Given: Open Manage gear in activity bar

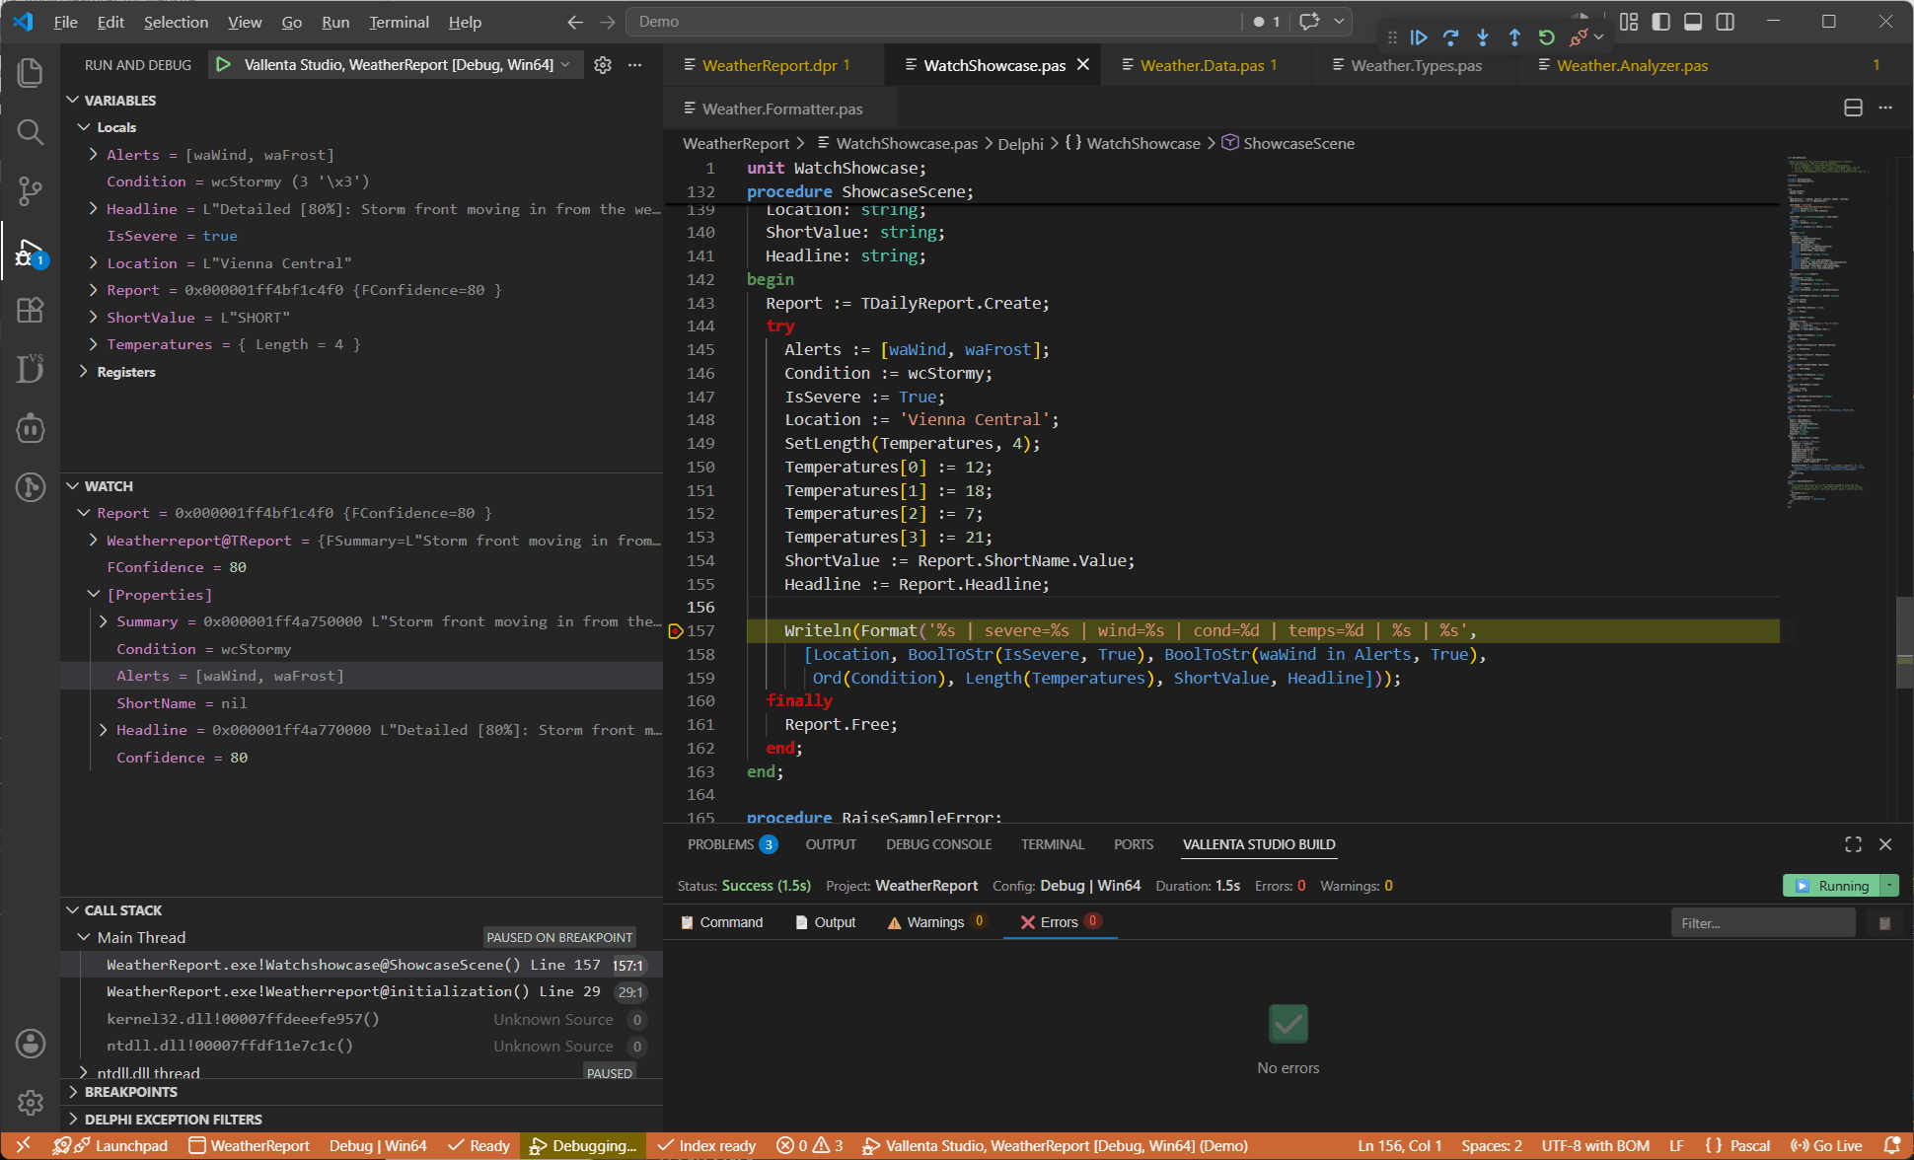Looking at the screenshot, I should [x=31, y=1103].
